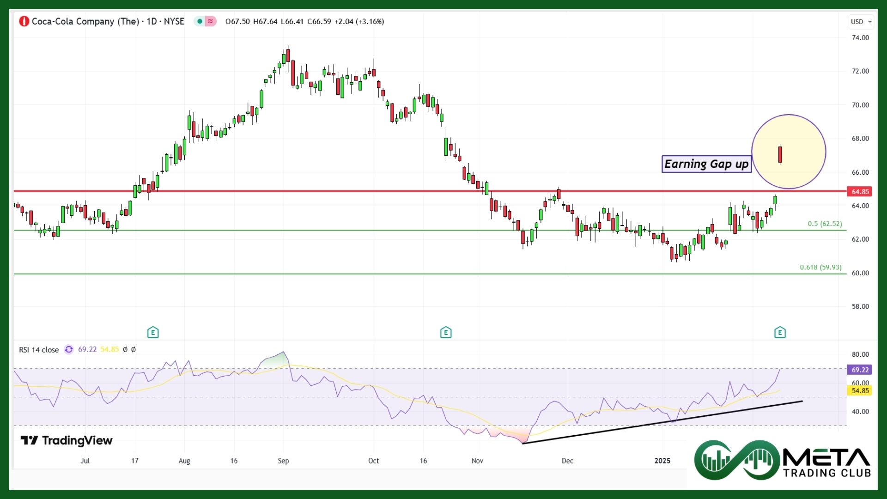Click the pink approximation indicator icon
This screenshot has height=499, width=887.
coord(211,21)
